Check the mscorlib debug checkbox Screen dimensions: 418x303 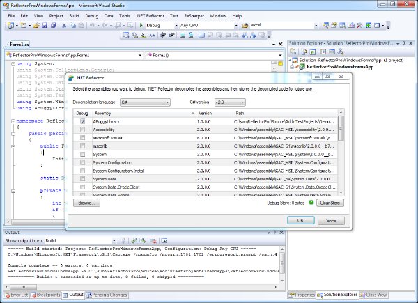pos(83,146)
